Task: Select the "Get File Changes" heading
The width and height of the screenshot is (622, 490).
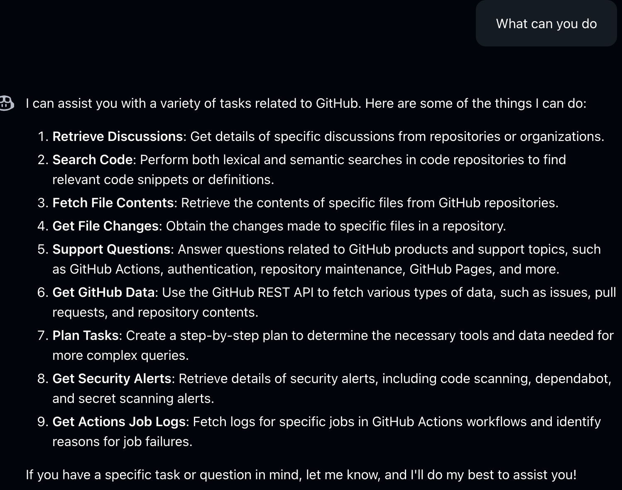Action: point(105,226)
